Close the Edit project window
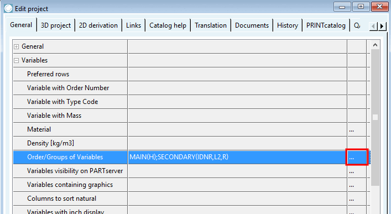The image size is (391, 214). (379, 7)
